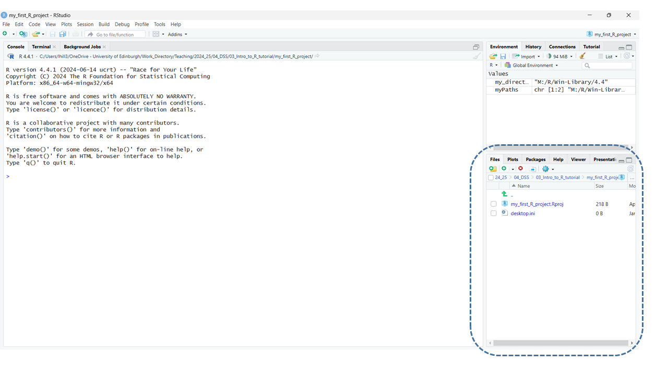Open the my_first_R_project.Rproj file link
668x375 pixels.
(x=537, y=204)
